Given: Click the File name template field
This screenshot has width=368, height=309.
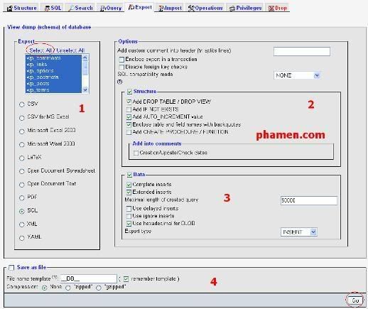Looking at the screenshot, I should 89,278.
